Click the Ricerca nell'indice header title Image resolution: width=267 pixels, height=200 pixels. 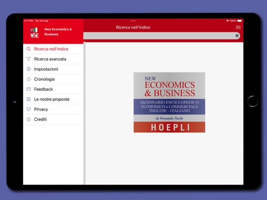pyautogui.click(x=133, y=28)
